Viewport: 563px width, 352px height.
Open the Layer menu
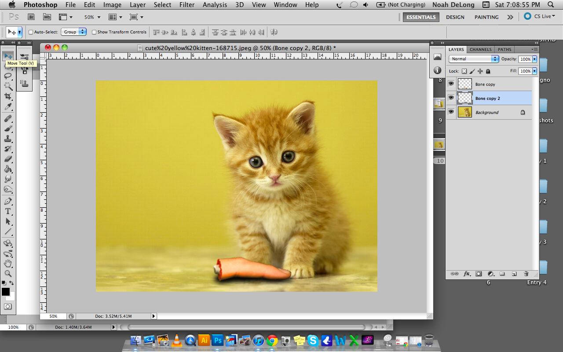coord(138,5)
